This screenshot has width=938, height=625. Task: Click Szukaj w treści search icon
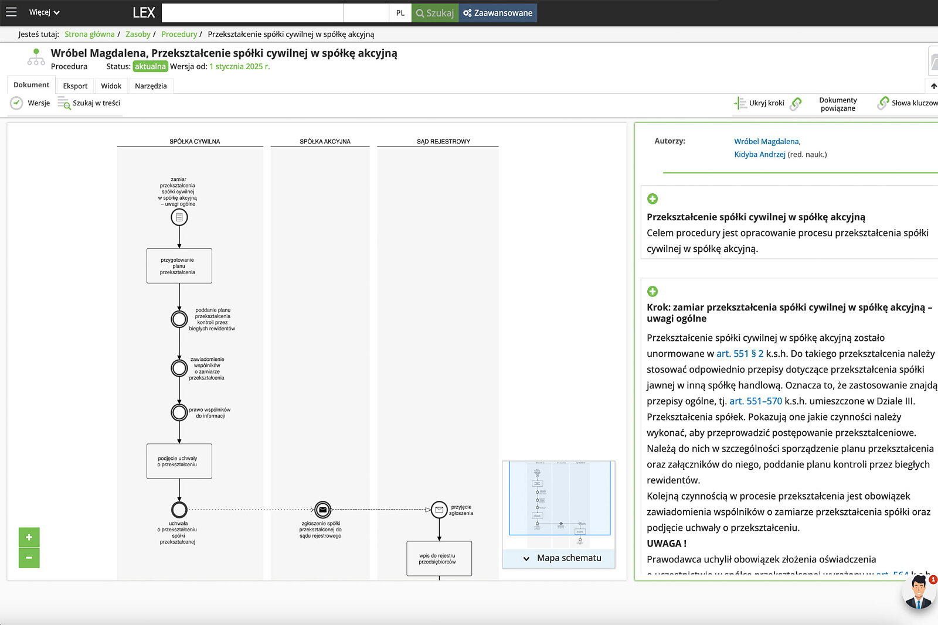click(64, 104)
